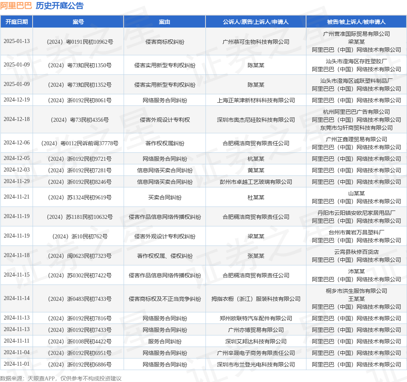Click plaintiff 深圳市布兰登光电科技有限公司
The image size is (407, 382).
click(256, 364)
